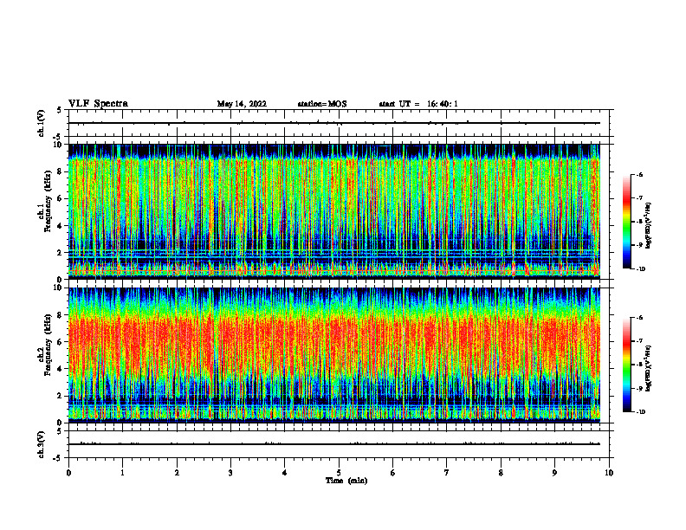This screenshot has height=530, width=686.
Task: Click the ch.1 voltage waveform trace
Action: coord(334,123)
